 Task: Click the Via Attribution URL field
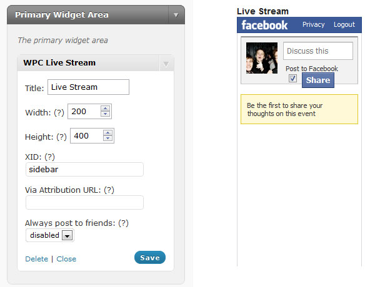pos(84,203)
